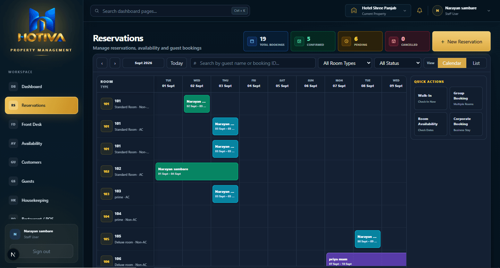Image resolution: width=500 pixels, height=268 pixels.
Task: Click the GS icon for Guests
Action: 13,181
